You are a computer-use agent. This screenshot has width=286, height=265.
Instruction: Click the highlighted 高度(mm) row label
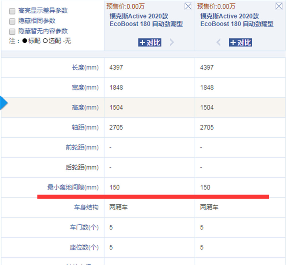[x=85, y=108]
